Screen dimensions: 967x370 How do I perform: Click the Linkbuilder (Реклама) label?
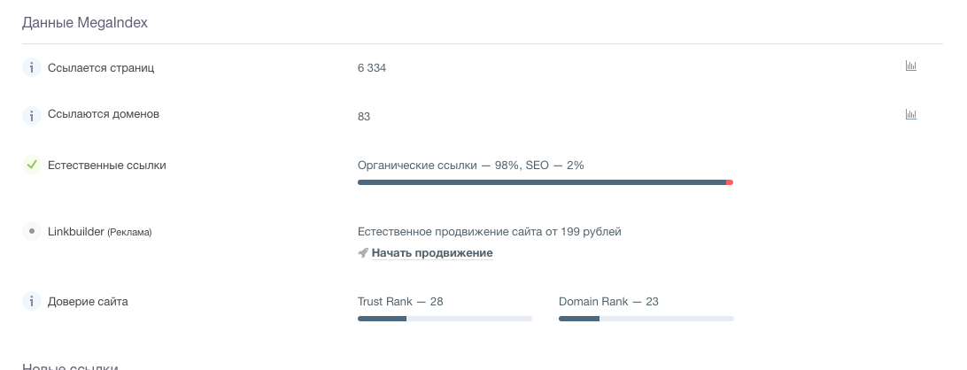point(100,232)
